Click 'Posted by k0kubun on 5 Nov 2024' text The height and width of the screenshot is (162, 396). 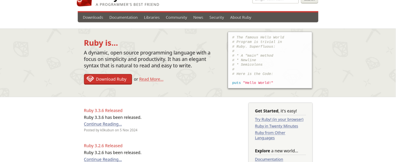(x=111, y=130)
